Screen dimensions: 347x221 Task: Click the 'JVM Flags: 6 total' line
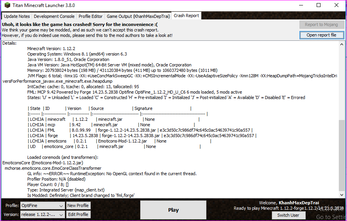tap(182, 76)
